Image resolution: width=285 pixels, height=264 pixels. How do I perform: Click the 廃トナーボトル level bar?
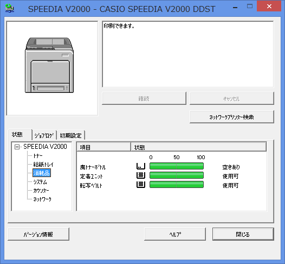tap(177, 166)
